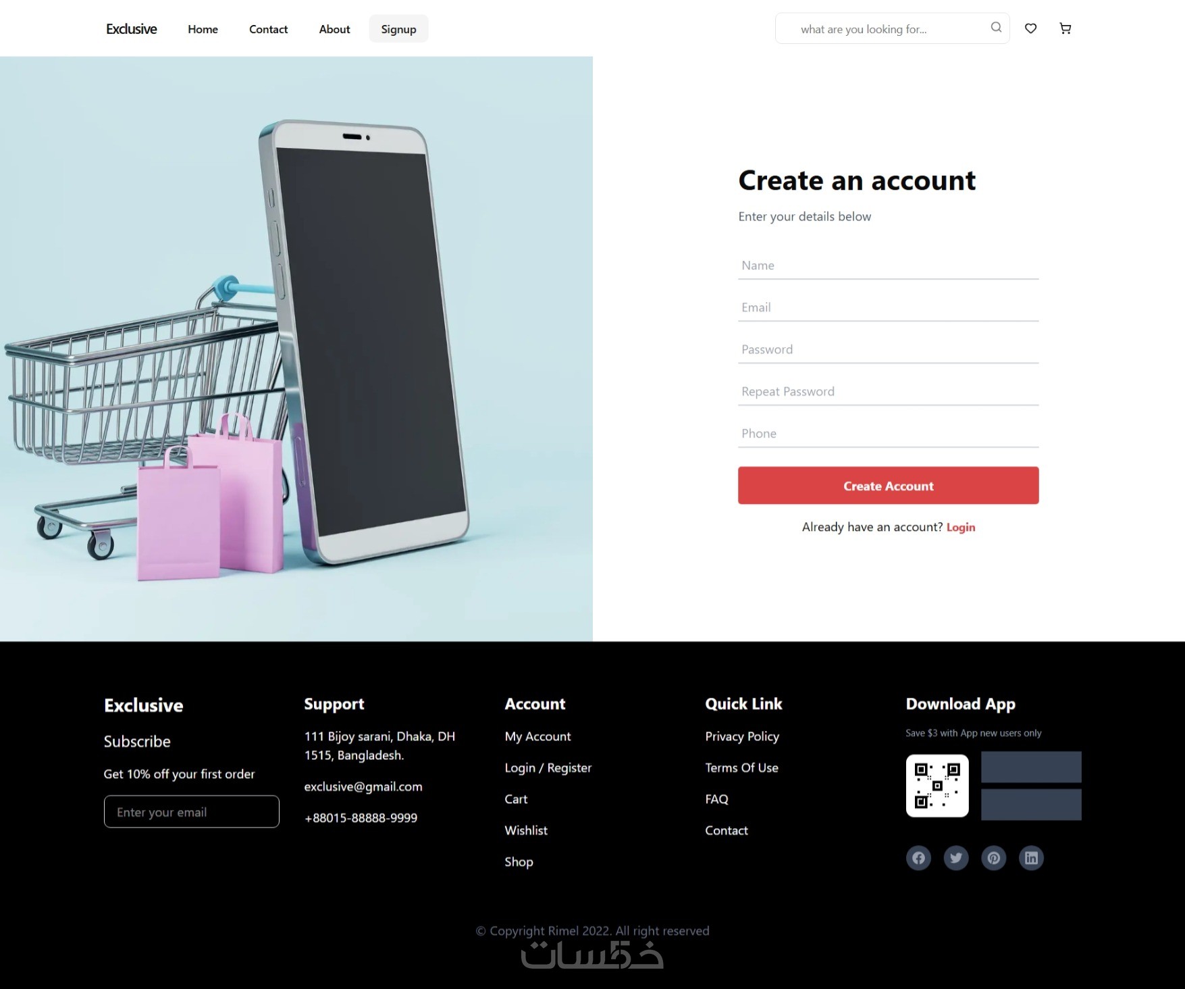Focus the Repeat Password field
This screenshot has width=1185, height=989.
tap(888, 392)
